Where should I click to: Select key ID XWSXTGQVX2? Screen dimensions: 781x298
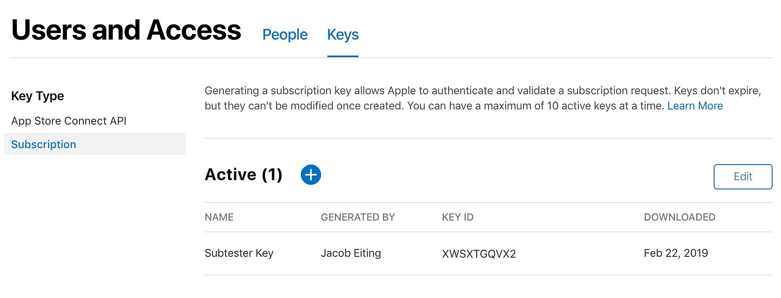[x=479, y=254]
